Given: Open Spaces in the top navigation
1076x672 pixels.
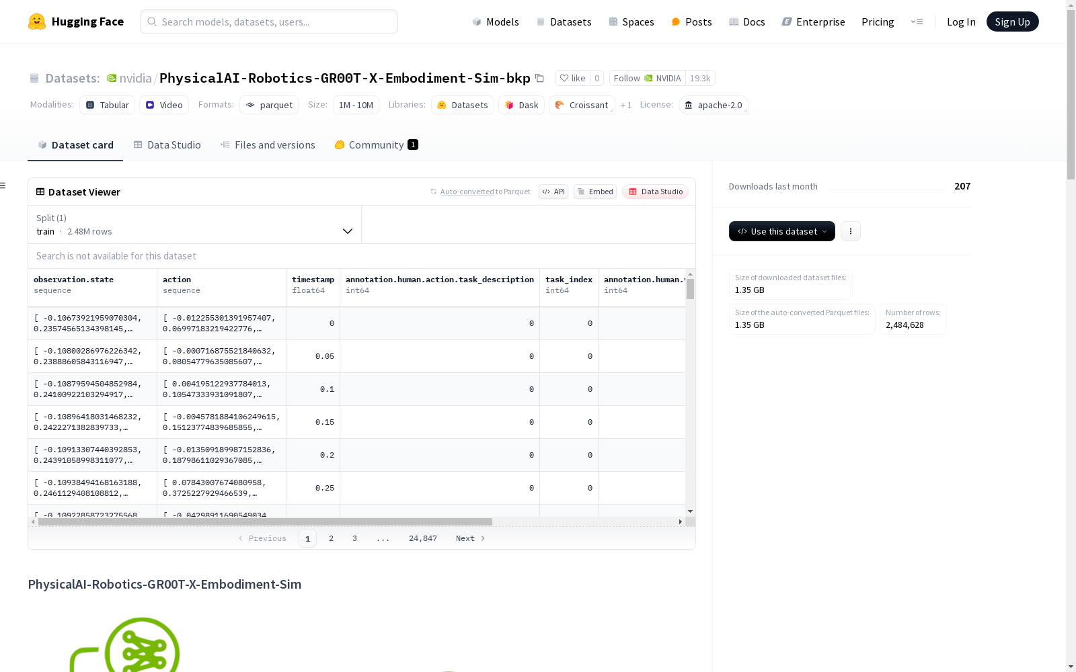Looking at the screenshot, I should (631, 22).
